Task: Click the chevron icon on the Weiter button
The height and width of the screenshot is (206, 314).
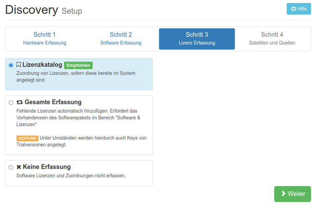Action: point(283,194)
